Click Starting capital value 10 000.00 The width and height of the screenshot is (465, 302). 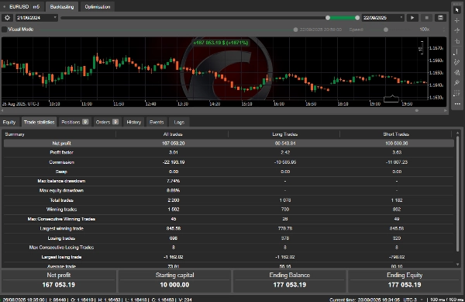coord(174,285)
